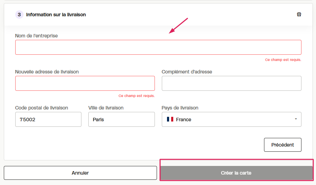Go back with the Précédent button

click(x=282, y=145)
